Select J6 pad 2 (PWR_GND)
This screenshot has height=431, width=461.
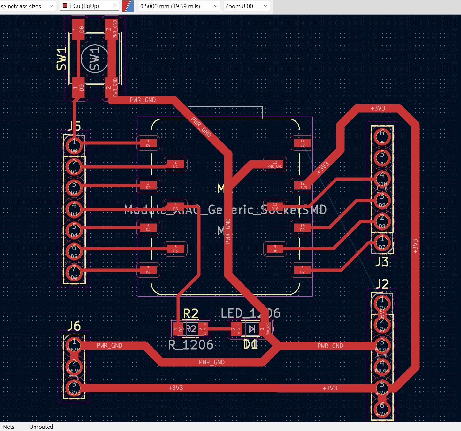coord(74,366)
